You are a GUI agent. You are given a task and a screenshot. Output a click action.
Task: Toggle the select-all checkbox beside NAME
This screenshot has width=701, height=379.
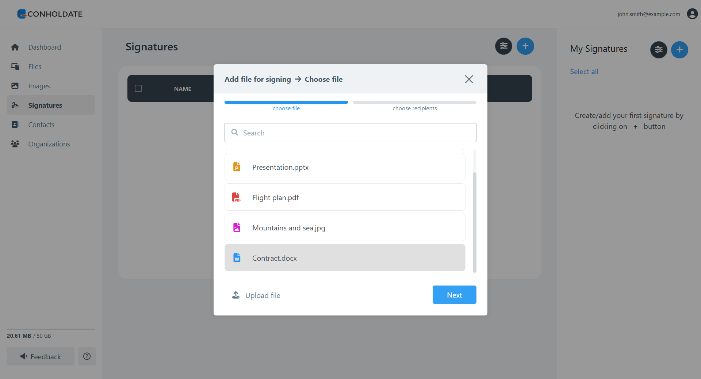point(138,88)
